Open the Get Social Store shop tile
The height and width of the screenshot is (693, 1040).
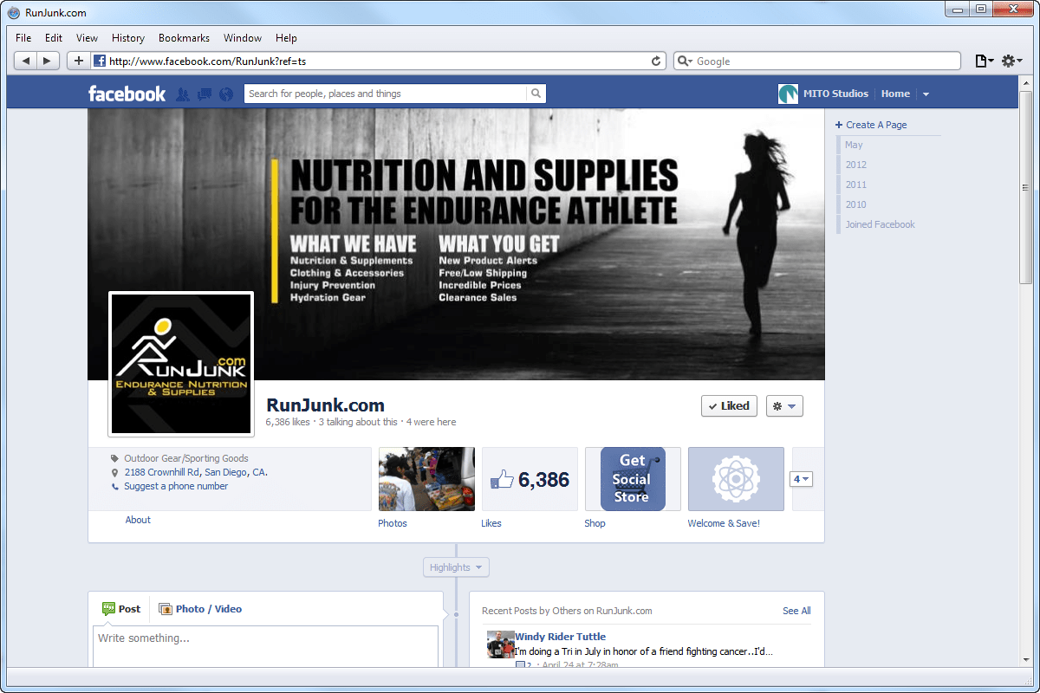click(x=633, y=479)
